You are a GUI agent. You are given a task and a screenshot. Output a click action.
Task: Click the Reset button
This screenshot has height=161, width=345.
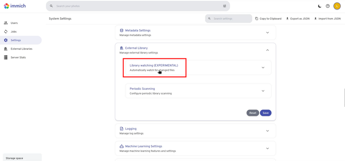[x=253, y=113]
